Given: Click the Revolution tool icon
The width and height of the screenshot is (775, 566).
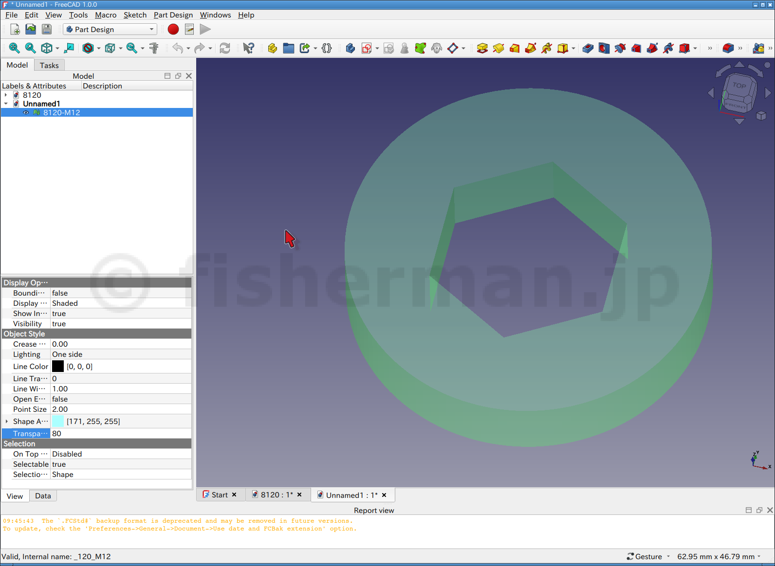Looking at the screenshot, I should pos(498,48).
